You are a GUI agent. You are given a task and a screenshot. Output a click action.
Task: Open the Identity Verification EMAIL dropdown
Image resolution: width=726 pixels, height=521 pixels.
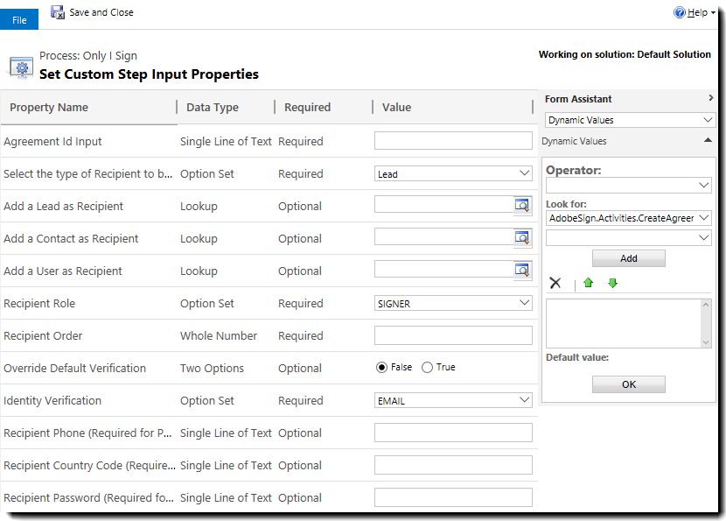pos(453,400)
